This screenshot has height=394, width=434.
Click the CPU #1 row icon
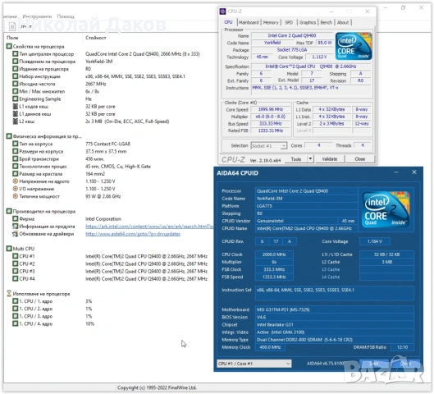16,256
